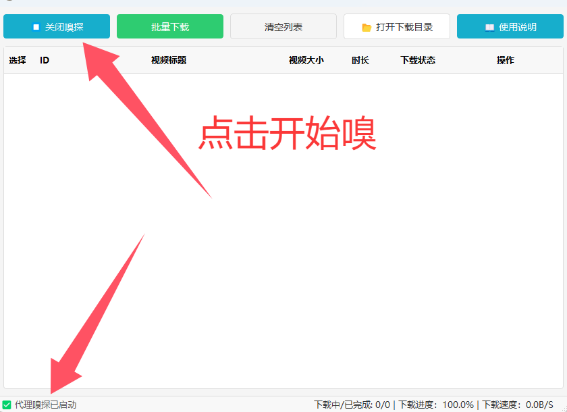Open the download folder via 打开下载目录 text
The width and height of the screenshot is (567, 412).
pyautogui.click(x=404, y=27)
